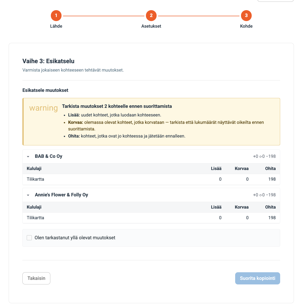The height and width of the screenshot is (306, 301).
Task: Click the BAB & Co Oy heading text
Action: coord(49,156)
